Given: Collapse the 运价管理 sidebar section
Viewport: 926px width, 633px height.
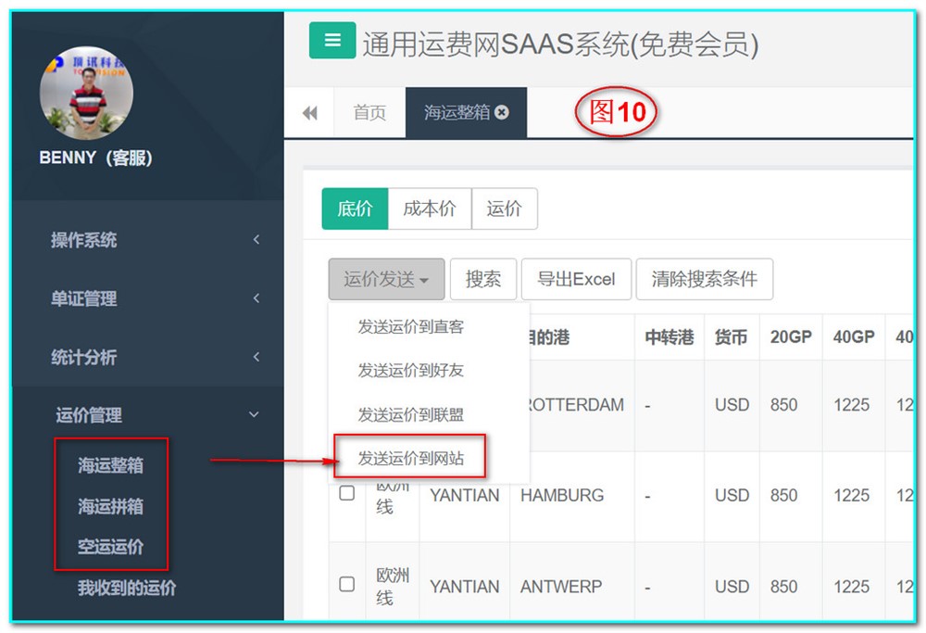Looking at the screenshot, I should [148, 415].
